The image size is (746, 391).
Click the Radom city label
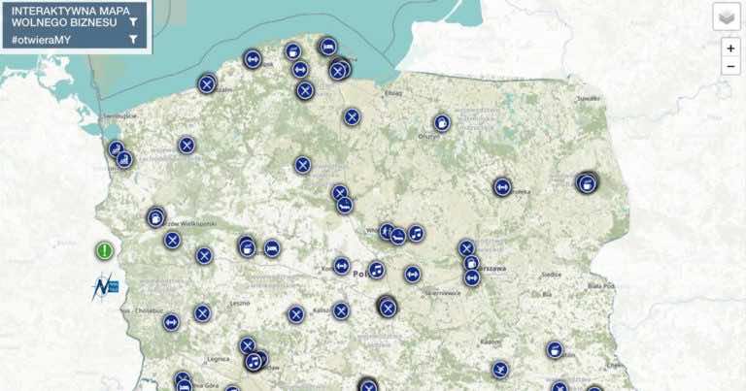coord(490,342)
